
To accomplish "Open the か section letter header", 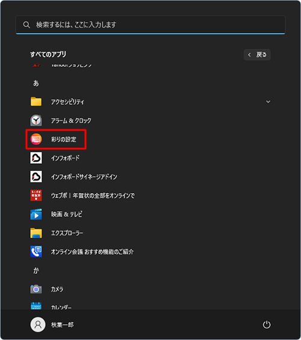I will pyautogui.click(x=36, y=270).
